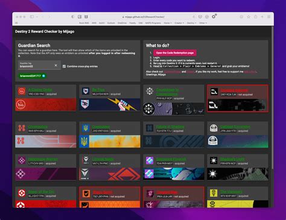The width and height of the screenshot is (286, 220).
Task: Open the A Classy Order title link
Action: point(40,90)
